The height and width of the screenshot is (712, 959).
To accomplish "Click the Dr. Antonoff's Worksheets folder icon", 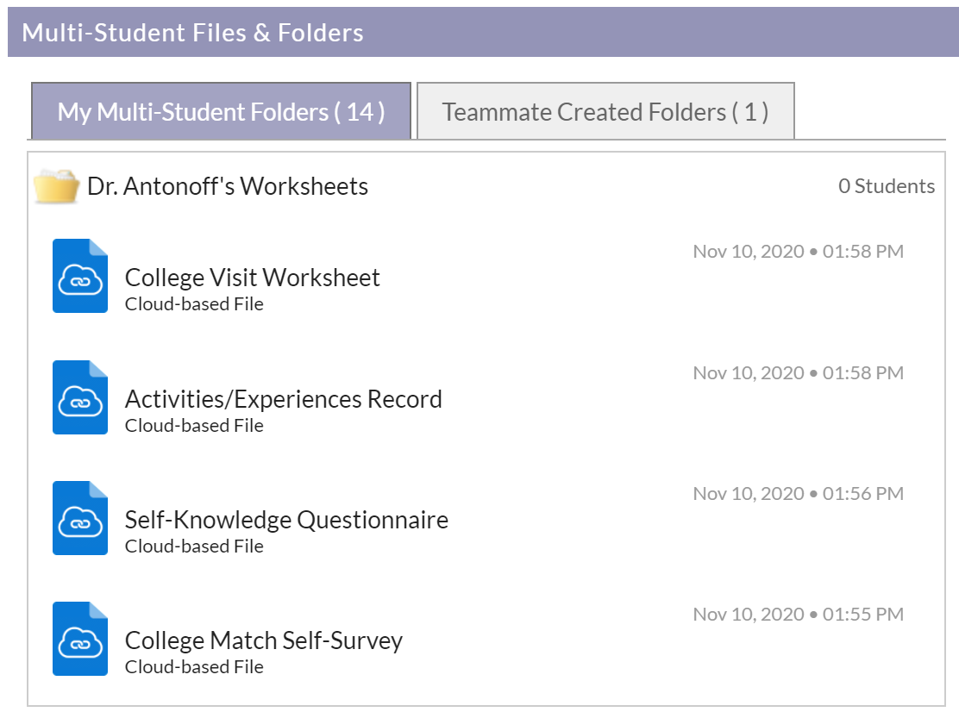I will click(57, 186).
